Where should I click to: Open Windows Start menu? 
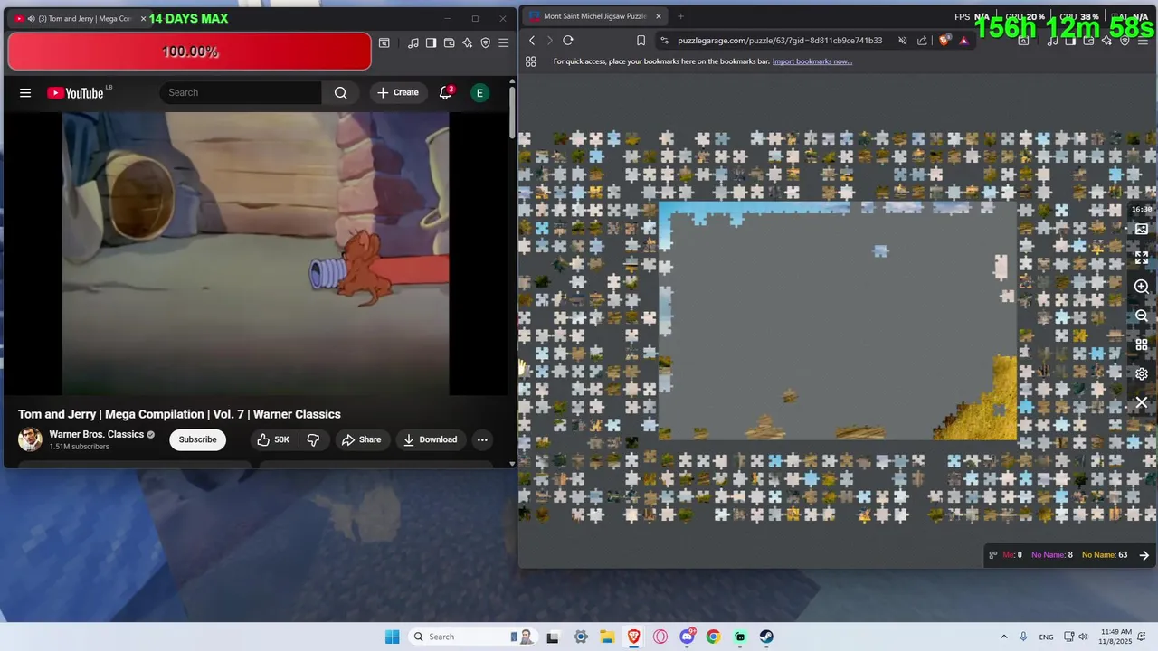(392, 637)
